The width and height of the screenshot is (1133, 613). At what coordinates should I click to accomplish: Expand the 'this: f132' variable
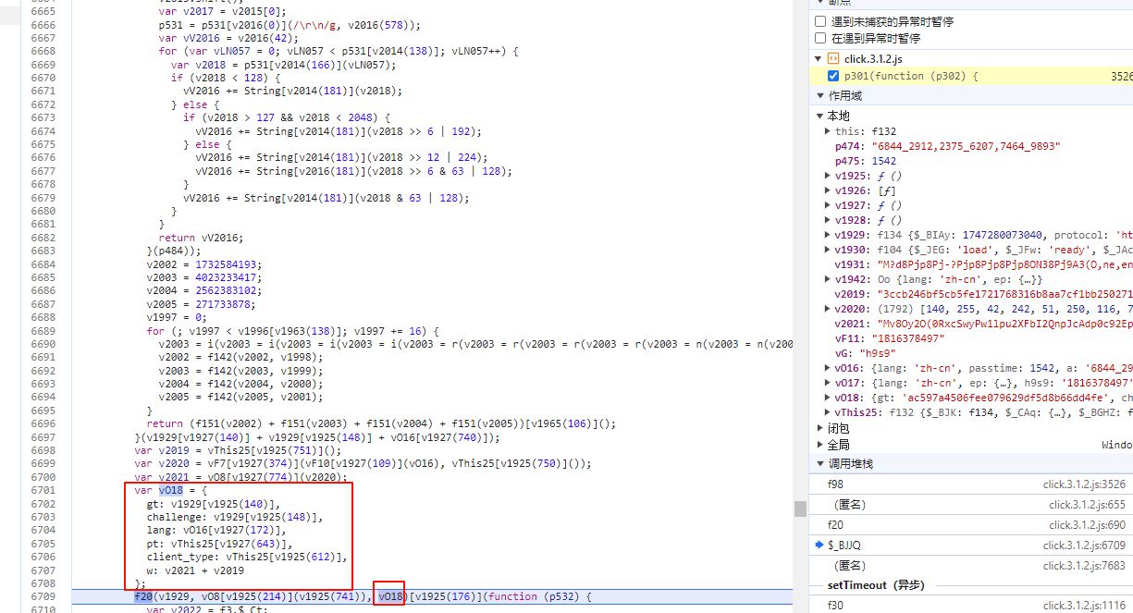tap(828, 131)
